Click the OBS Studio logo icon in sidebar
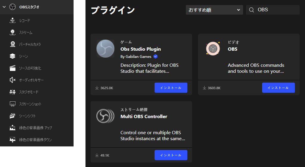The height and width of the screenshot is (167, 305). 13,7
